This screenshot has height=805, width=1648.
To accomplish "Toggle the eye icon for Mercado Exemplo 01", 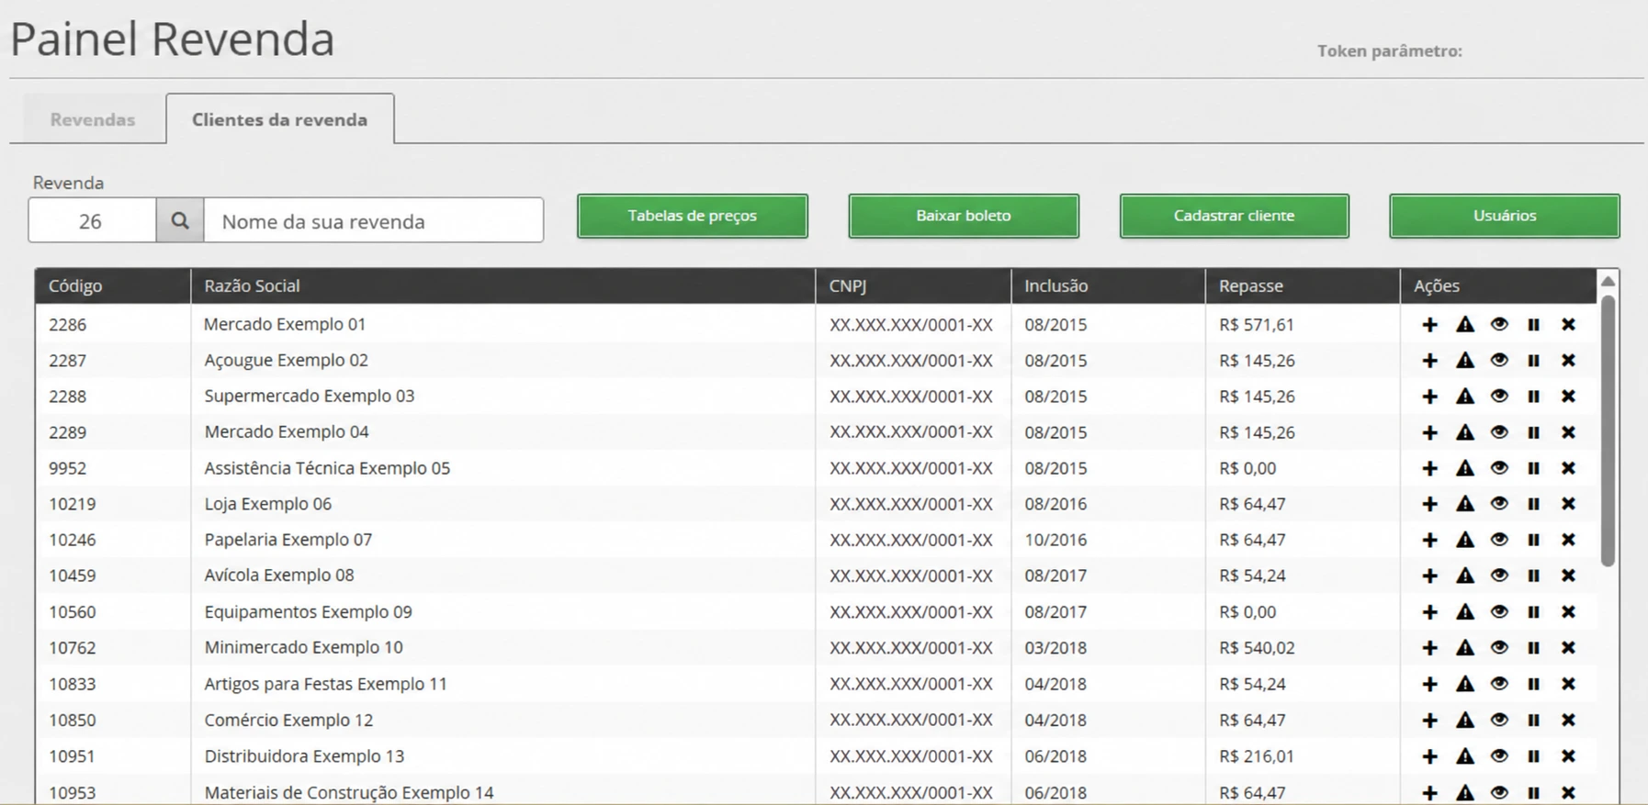I will point(1499,324).
